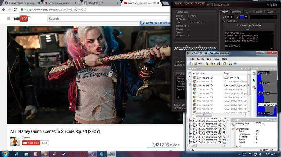This screenshot has width=281, height=157.
Task: Click the blue help icon in Proxifier toolbar
Action: tap(235, 64)
